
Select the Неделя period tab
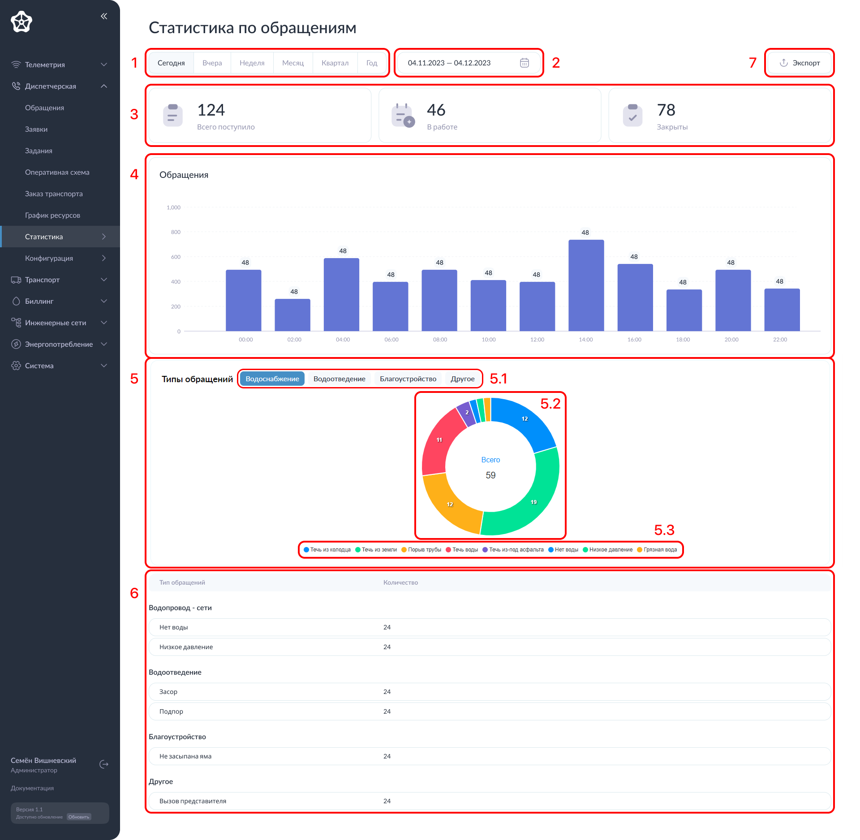(252, 63)
